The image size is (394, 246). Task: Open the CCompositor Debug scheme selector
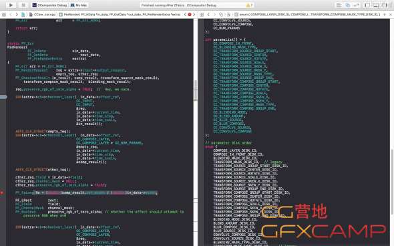tap(50, 5)
